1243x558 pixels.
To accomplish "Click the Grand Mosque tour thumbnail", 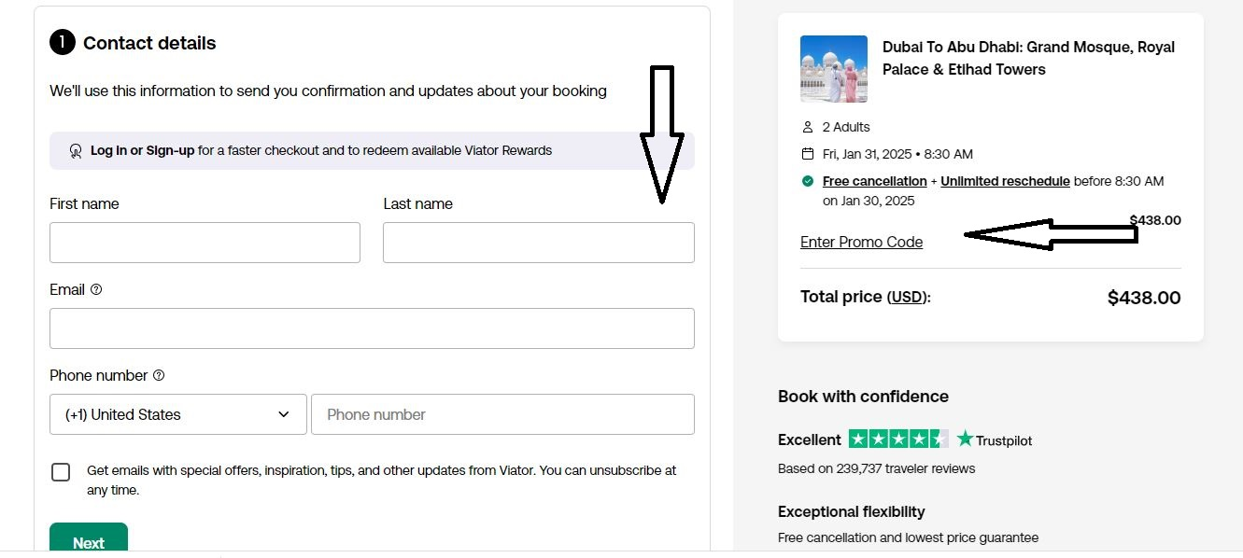I will 834,69.
